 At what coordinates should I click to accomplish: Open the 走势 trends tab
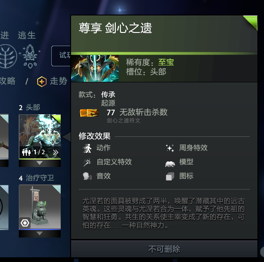(x=59, y=81)
